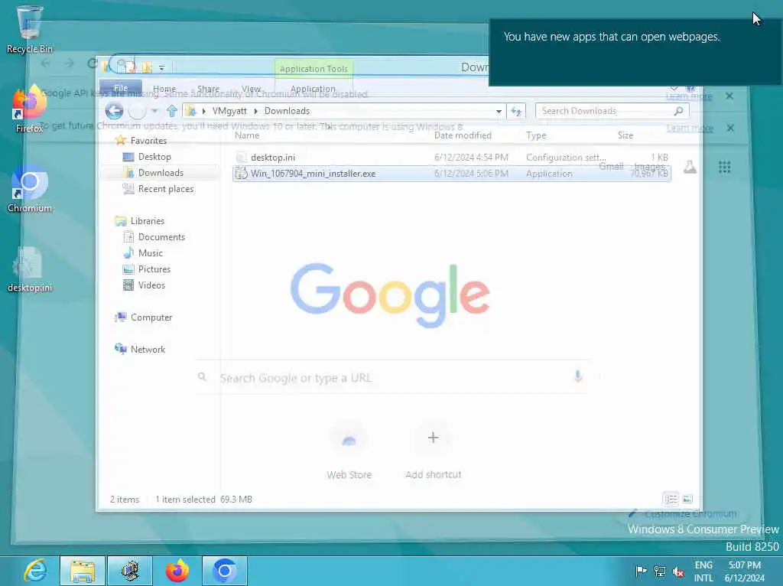Click the Explorer Back arrow button
The height and width of the screenshot is (586, 783).
[115, 111]
